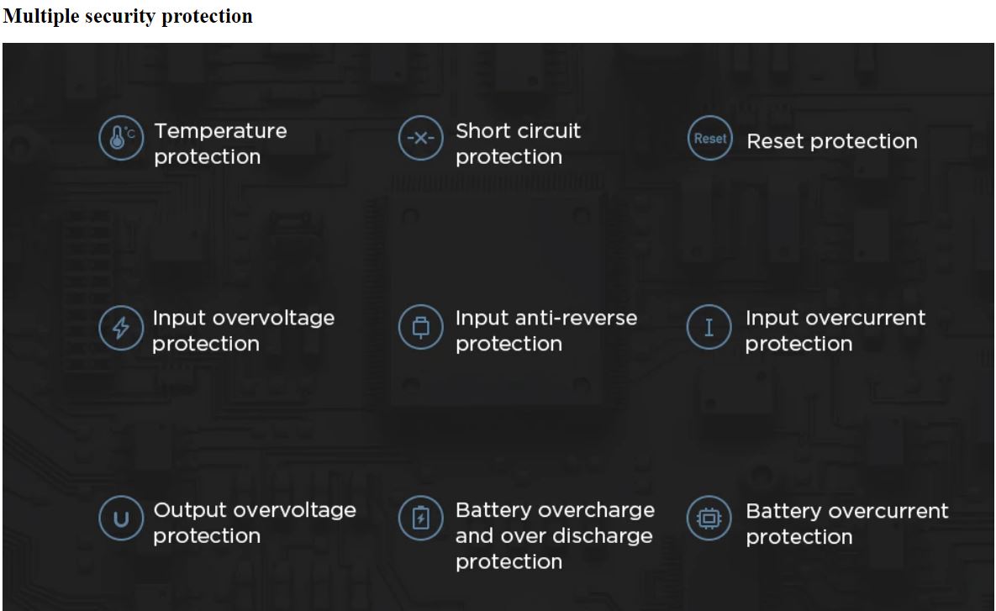Select the Short circuit protection label
The image size is (996, 611).
click(x=518, y=144)
